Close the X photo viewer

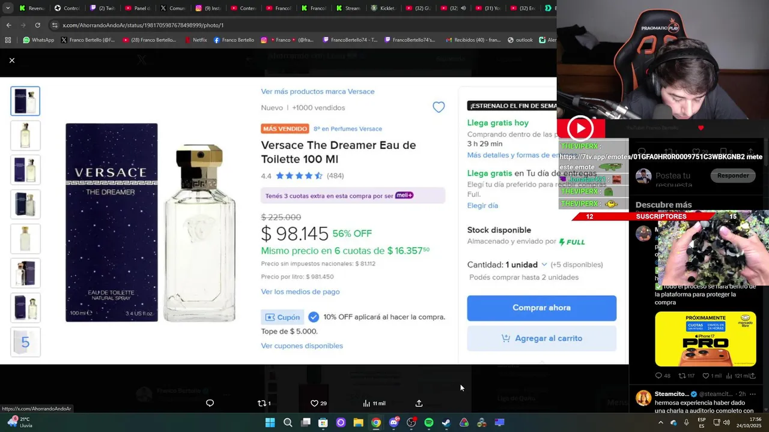pos(12,60)
